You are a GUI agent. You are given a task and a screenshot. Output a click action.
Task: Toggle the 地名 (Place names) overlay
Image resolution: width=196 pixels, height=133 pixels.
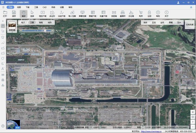tap(145, 23)
